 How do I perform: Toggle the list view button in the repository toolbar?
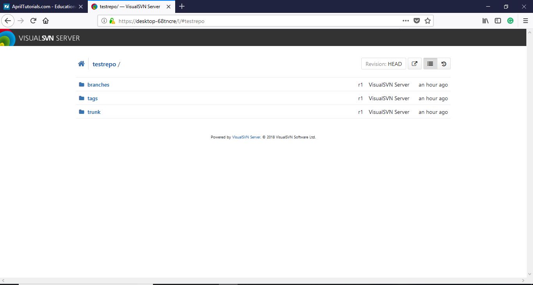[x=430, y=64]
